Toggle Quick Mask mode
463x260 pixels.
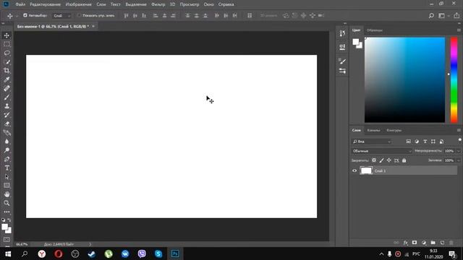click(x=7, y=240)
